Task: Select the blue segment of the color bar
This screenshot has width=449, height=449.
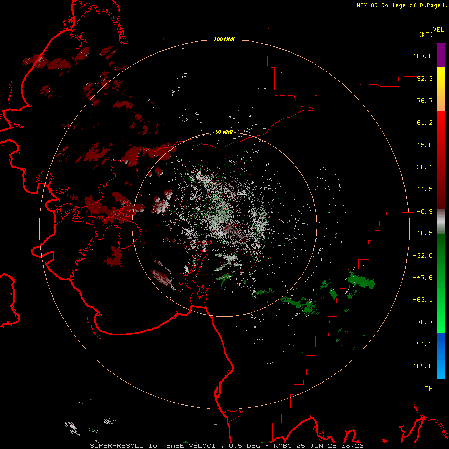Action: tap(441, 344)
